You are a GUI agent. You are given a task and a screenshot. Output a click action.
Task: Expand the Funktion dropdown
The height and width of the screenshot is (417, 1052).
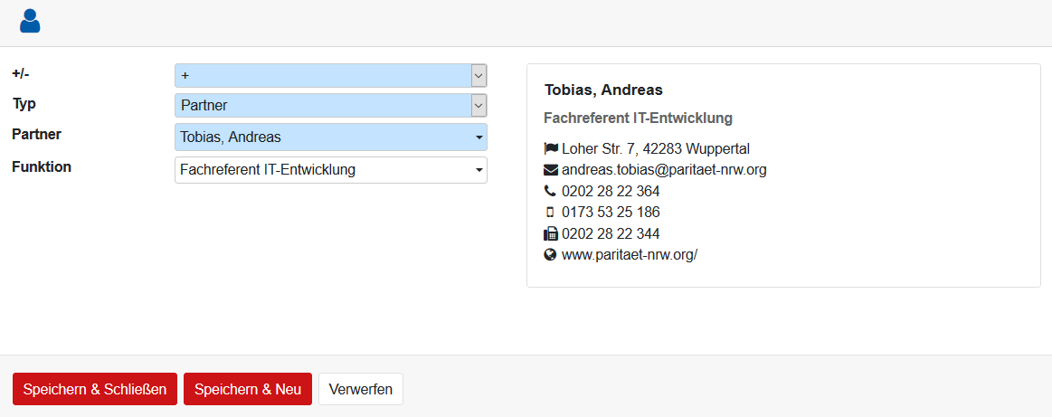[x=330, y=170]
